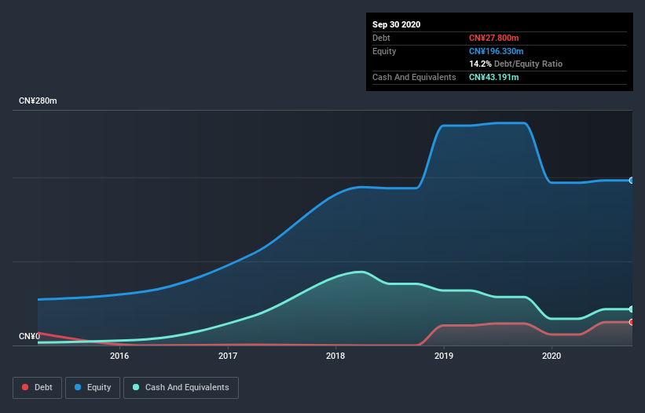Click the 2020 x-axis label
The width and height of the screenshot is (645, 413).
pos(552,356)
